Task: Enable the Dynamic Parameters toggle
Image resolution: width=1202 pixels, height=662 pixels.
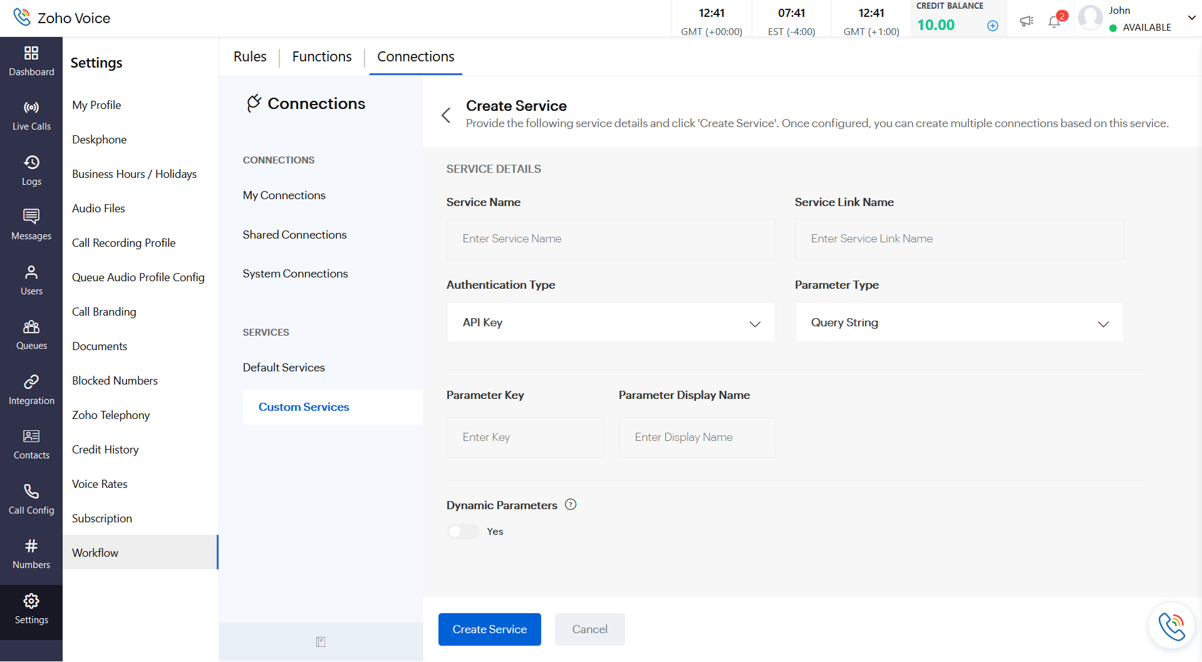Action: (x=463, y=532)
